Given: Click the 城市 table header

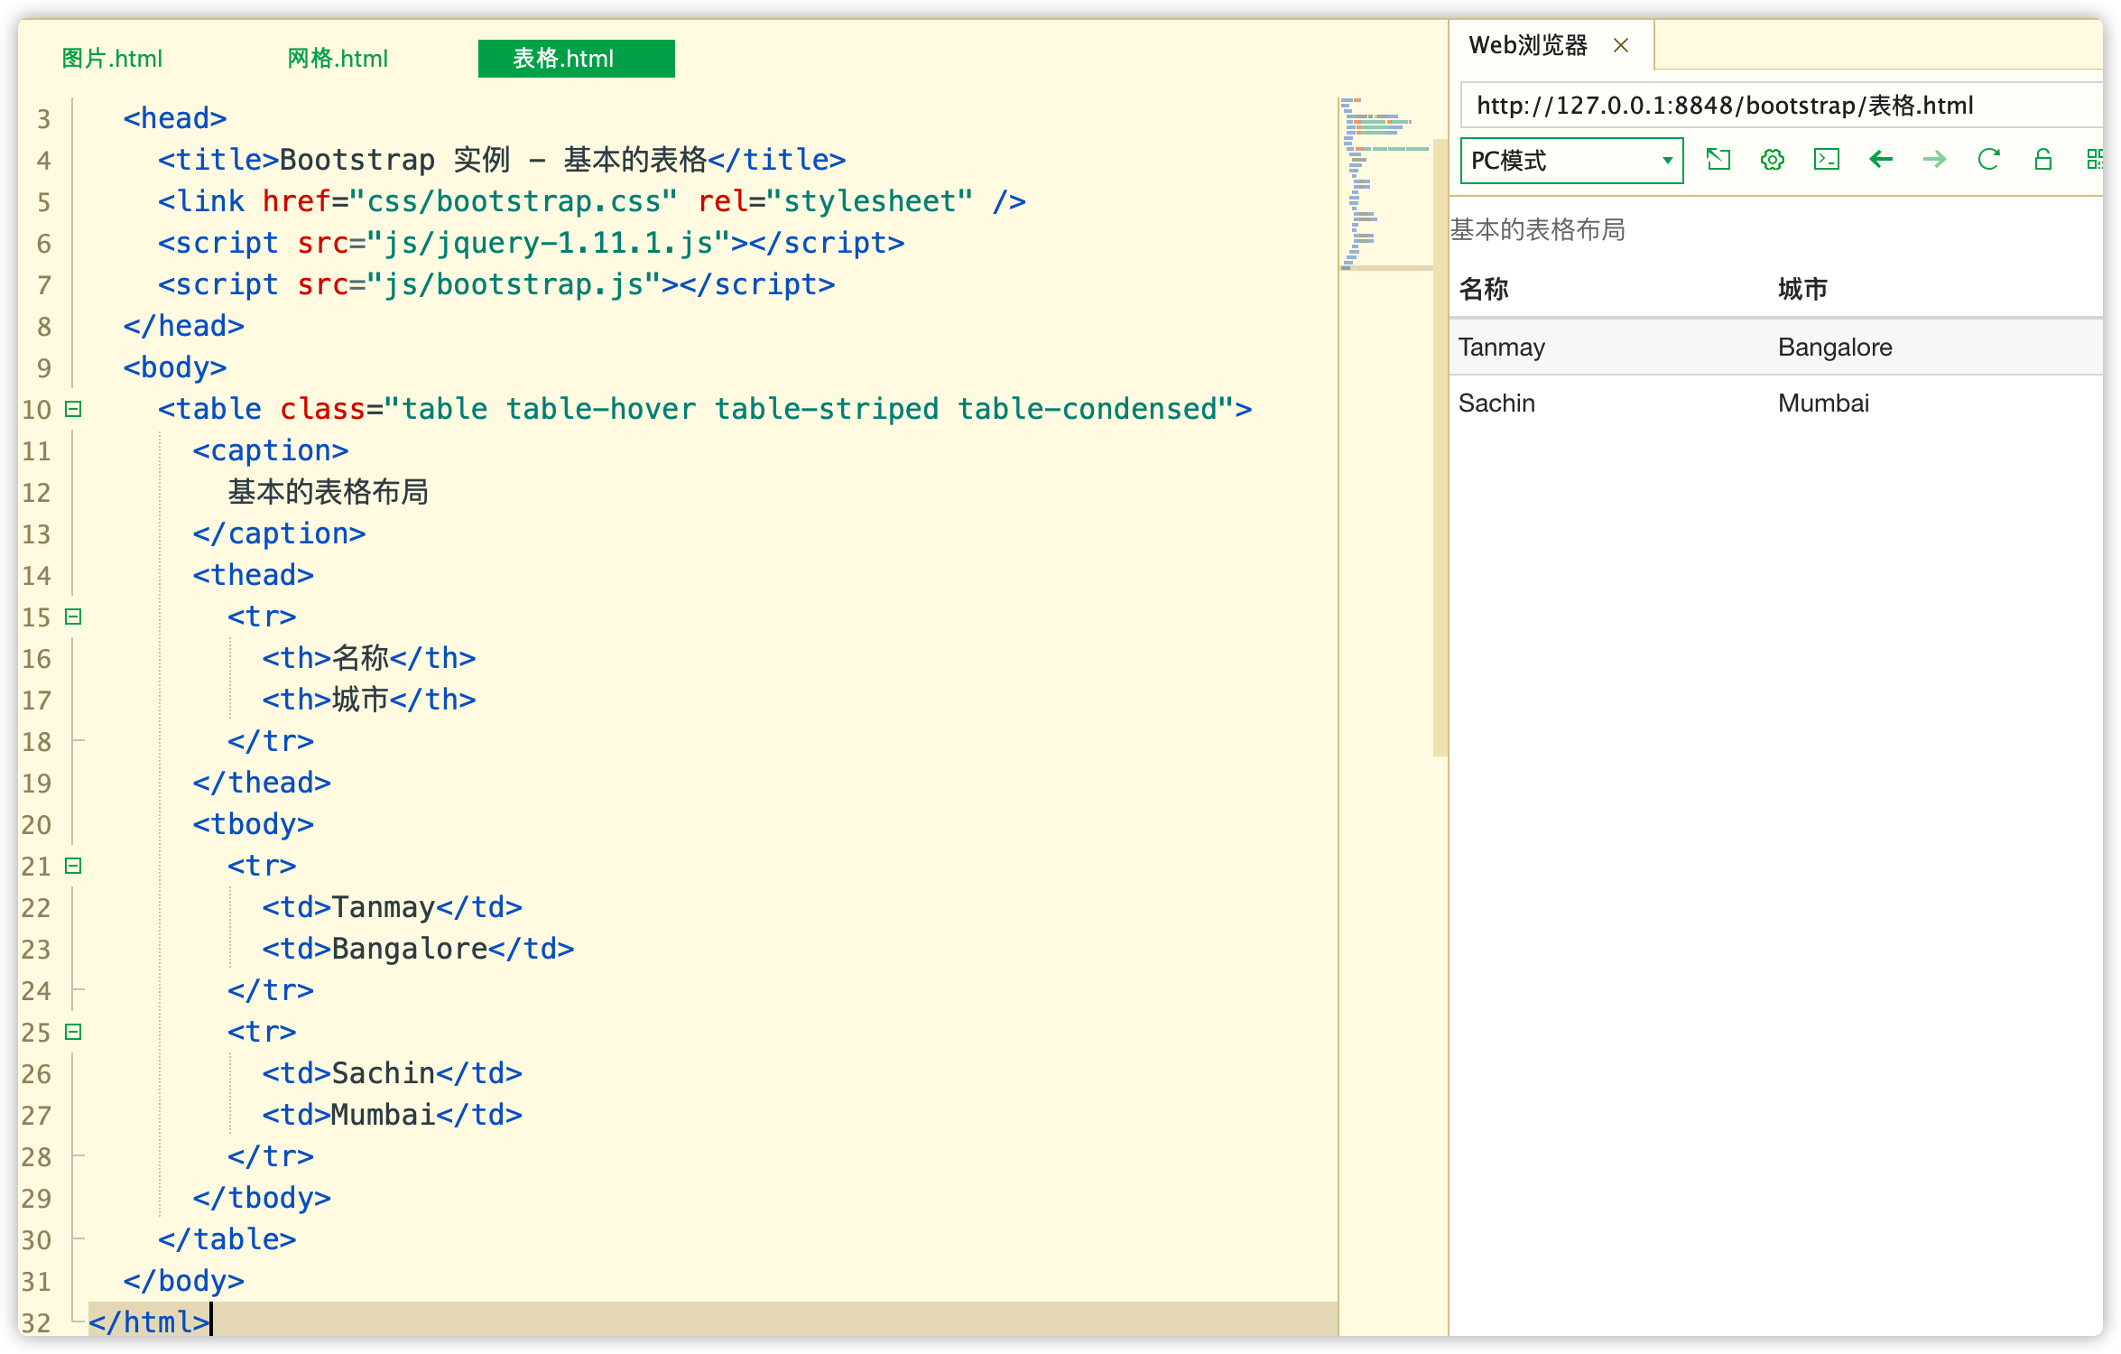Looking at the screenshot, I should [1802, 289].
